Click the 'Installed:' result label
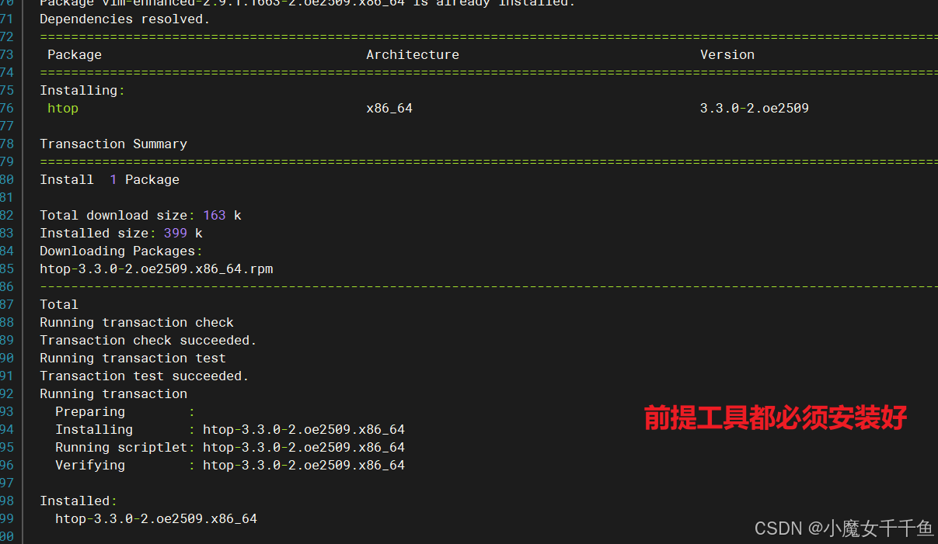 (x=78, y=501)
